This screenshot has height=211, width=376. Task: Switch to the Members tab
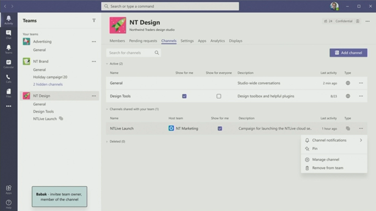pos(117,41)
